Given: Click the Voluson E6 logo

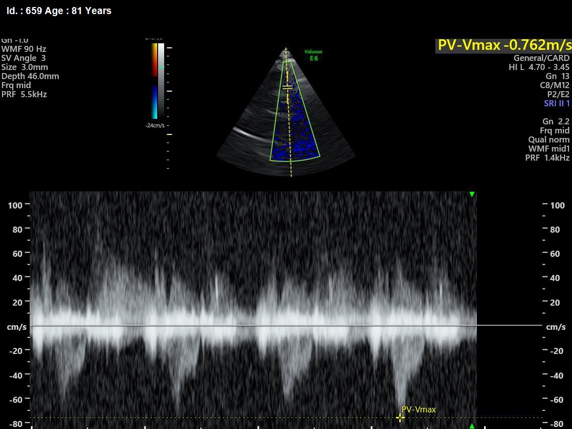Looking at the screenshot, I should coord(313,55).
